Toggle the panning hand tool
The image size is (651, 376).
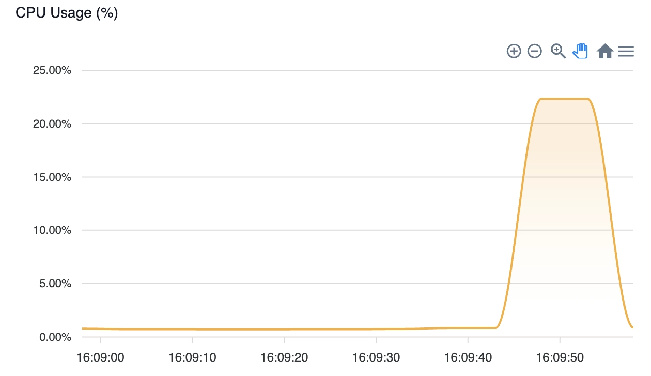581,51
